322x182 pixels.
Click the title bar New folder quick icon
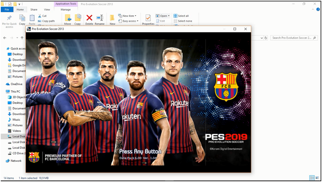click(x=15, y=4)
